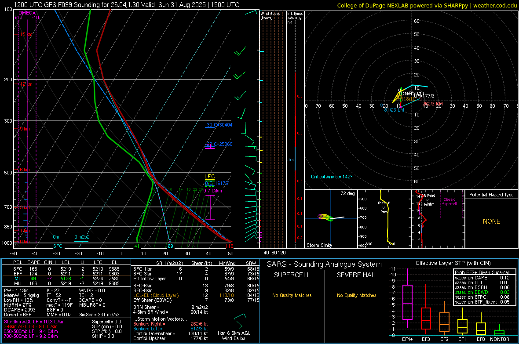Click the 'Prob EF2+ Given Supercell' heading
Image resolution: width=519 pixels, height=344 pixels.
coord(482,272)
